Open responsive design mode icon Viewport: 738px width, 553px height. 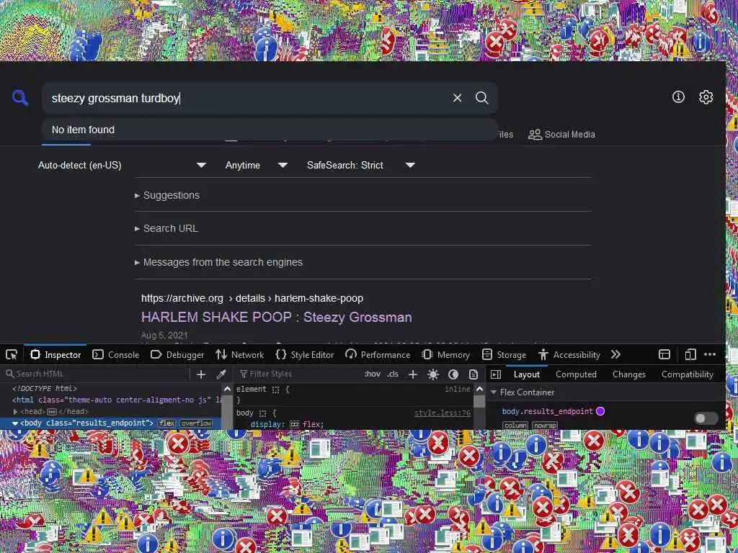(690, 354)
